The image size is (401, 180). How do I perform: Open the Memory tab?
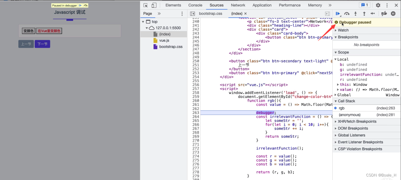coord(315,5)
